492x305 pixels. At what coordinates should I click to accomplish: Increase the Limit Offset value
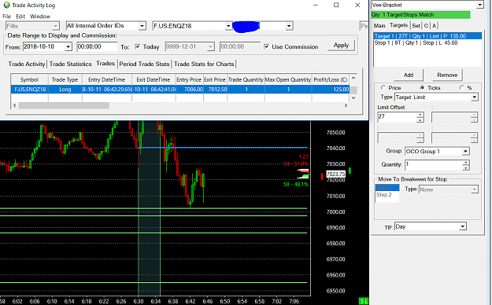click(x=420, y=115)
